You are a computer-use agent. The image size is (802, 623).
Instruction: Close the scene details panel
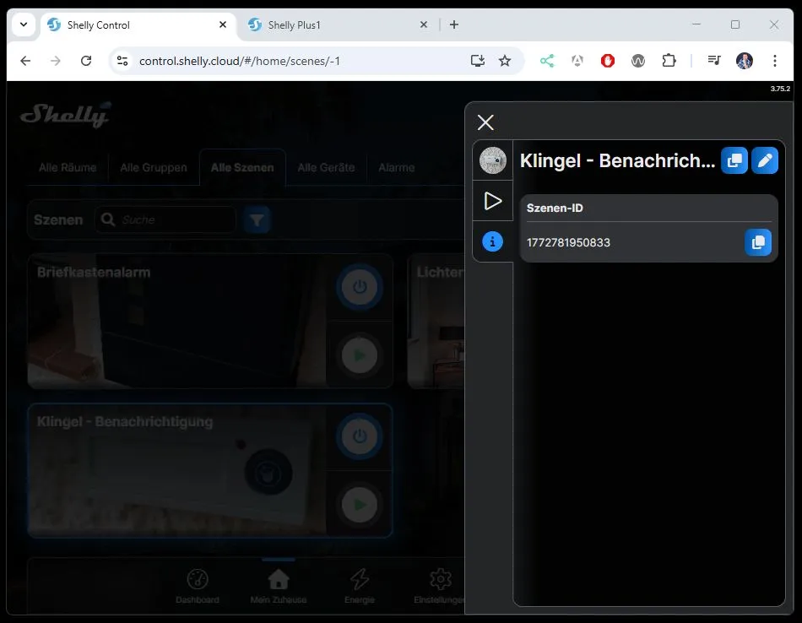tap(485, 122)
